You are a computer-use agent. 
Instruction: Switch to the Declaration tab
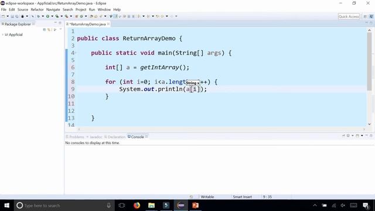click(115, 137)
